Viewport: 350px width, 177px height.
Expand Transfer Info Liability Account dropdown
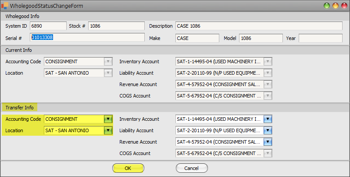click(x=268, y=130)
